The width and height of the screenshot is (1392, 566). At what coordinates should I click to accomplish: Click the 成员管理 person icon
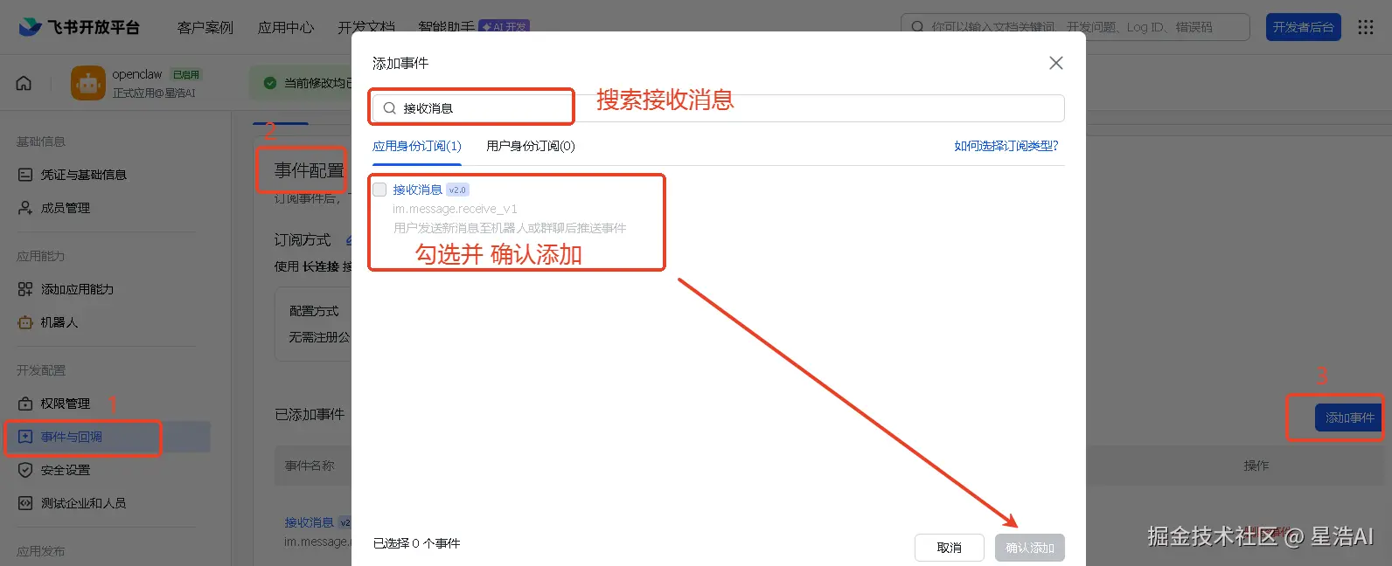25,208
